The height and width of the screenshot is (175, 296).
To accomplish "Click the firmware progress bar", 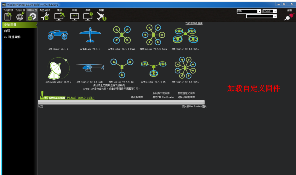I will tap(121, 102).
